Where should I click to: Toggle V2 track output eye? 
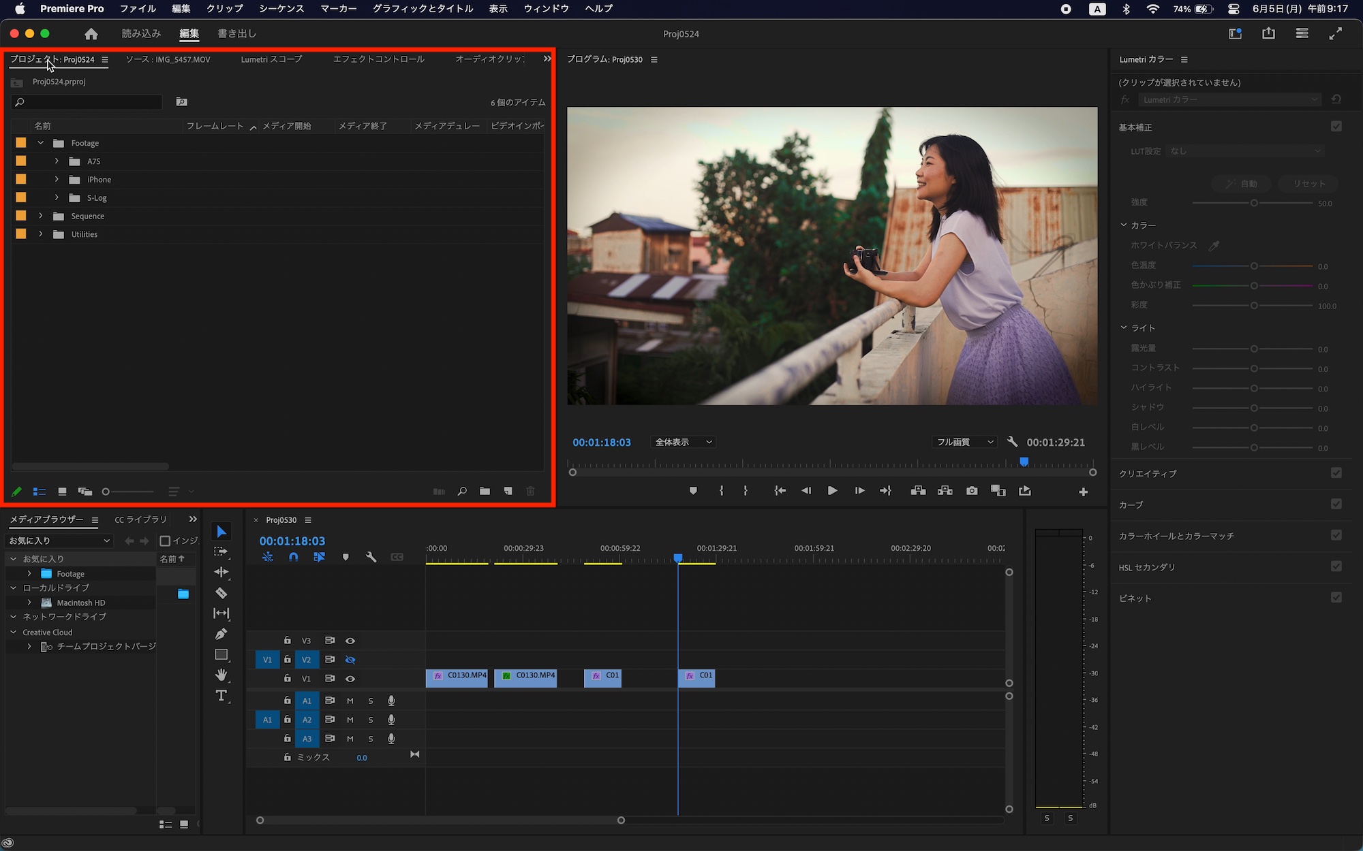(350, 660)
